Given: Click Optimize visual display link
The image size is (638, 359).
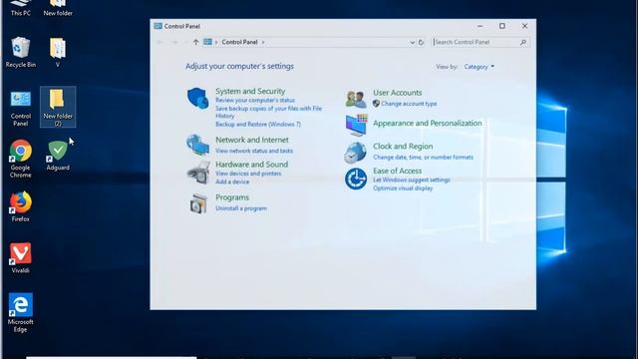Looking at the screenshot, I should pos(403,188).
